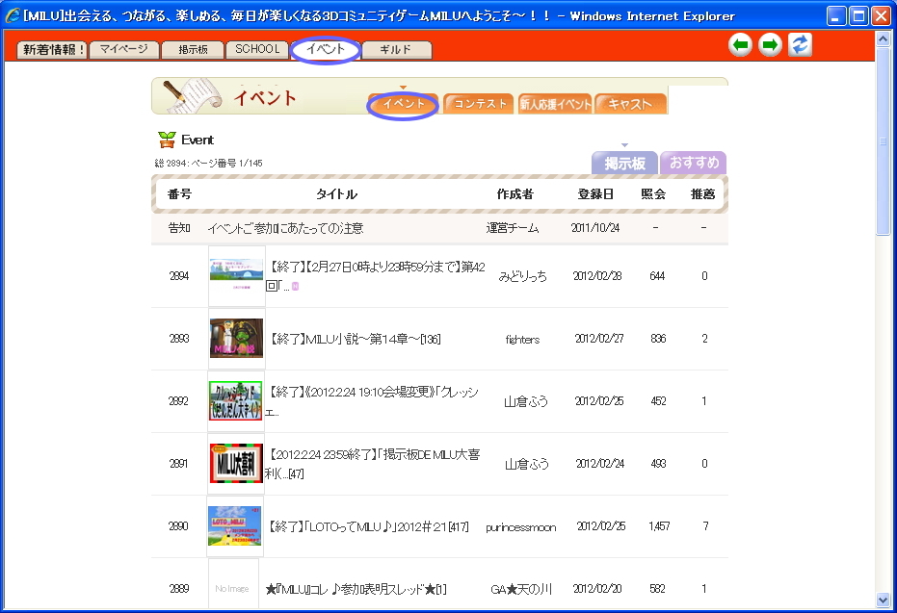Refresh the page with the blue arrows icon

tap(800, 44)
